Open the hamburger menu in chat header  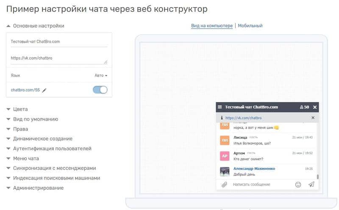(220, 107)
